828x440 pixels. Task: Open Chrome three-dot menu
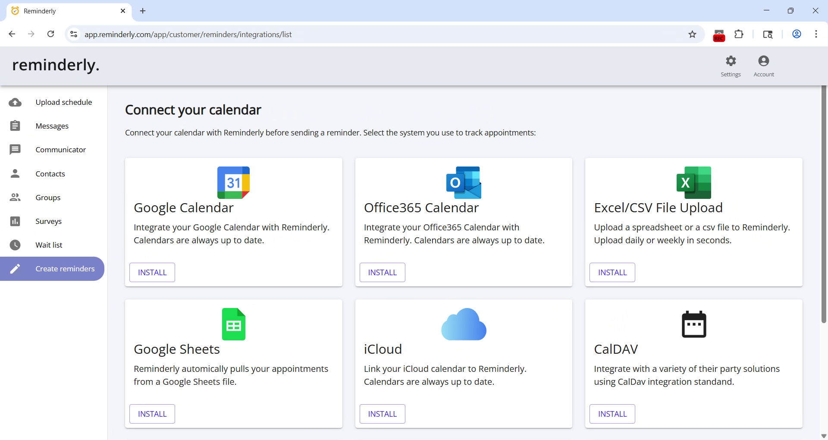coord(816,34)
